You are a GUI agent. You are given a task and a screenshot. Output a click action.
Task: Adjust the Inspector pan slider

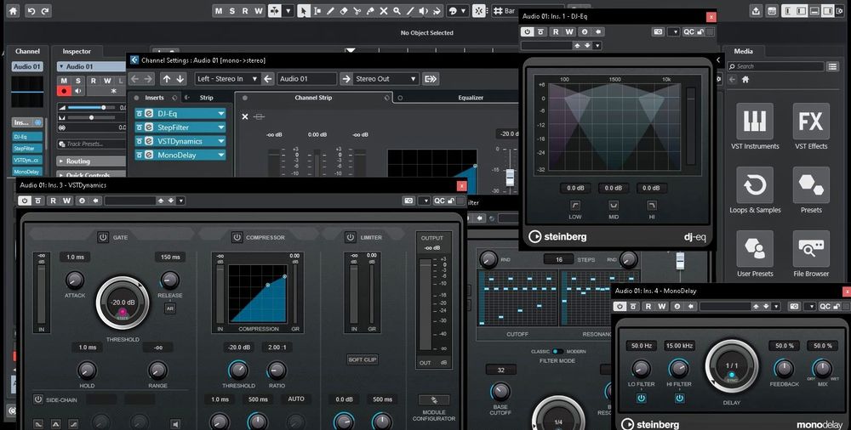coord(92,117)
